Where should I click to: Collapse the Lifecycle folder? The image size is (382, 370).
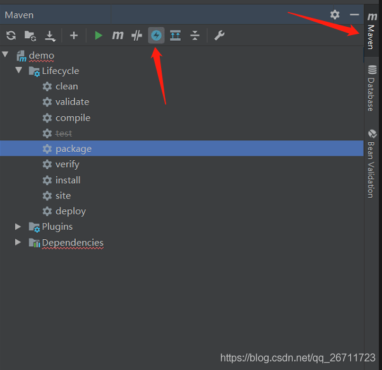pyautogui.click(x=18, y=70)
